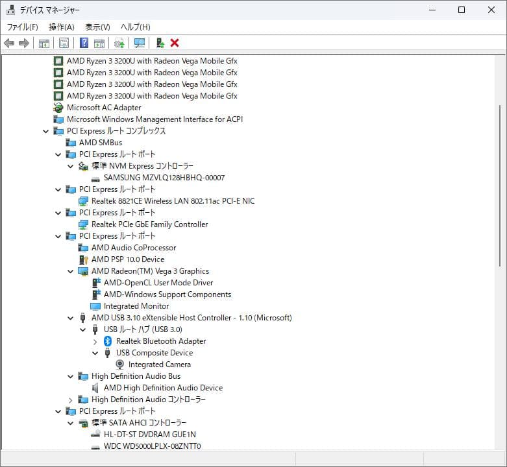Select AMD SMBus device
The height and width of the screenshot is (467, 507).
(101, 143)
